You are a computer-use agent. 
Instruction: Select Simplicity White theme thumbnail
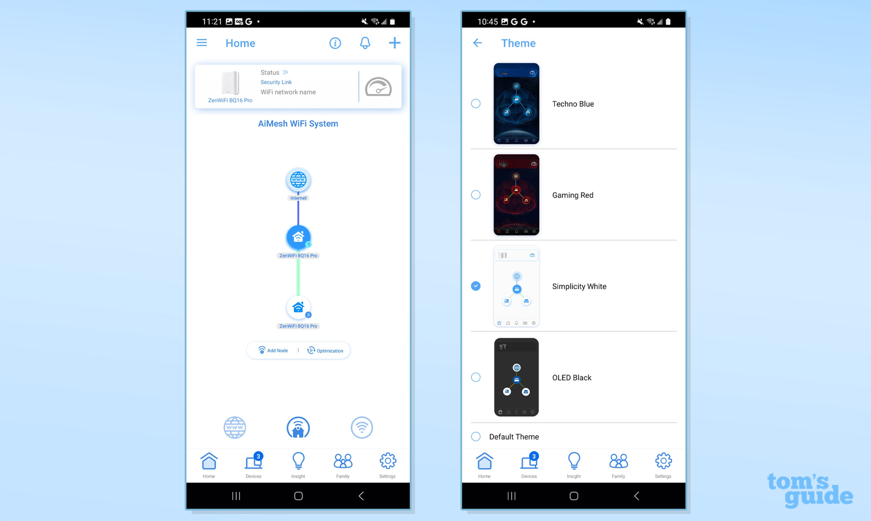pos(517,286)
